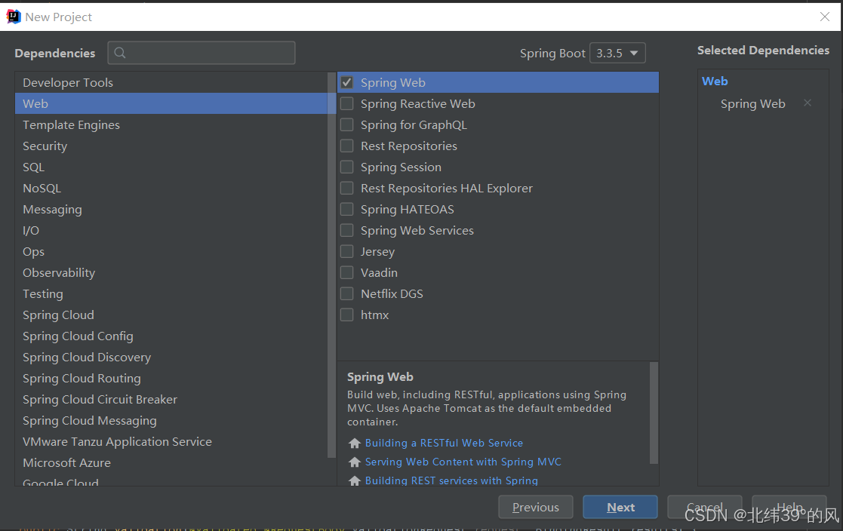Enable the Jersey dependency
This screenshot has height=531, width=843.
pyautogui.click(x=347, y=251)
